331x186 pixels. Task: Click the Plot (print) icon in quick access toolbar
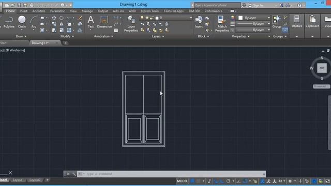(x=32, y=5)
